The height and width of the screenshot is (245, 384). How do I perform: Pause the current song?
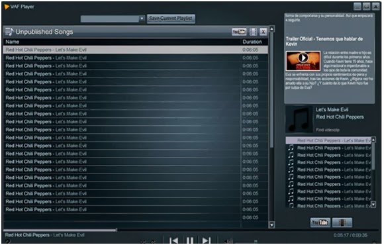(x=190, y=240)
